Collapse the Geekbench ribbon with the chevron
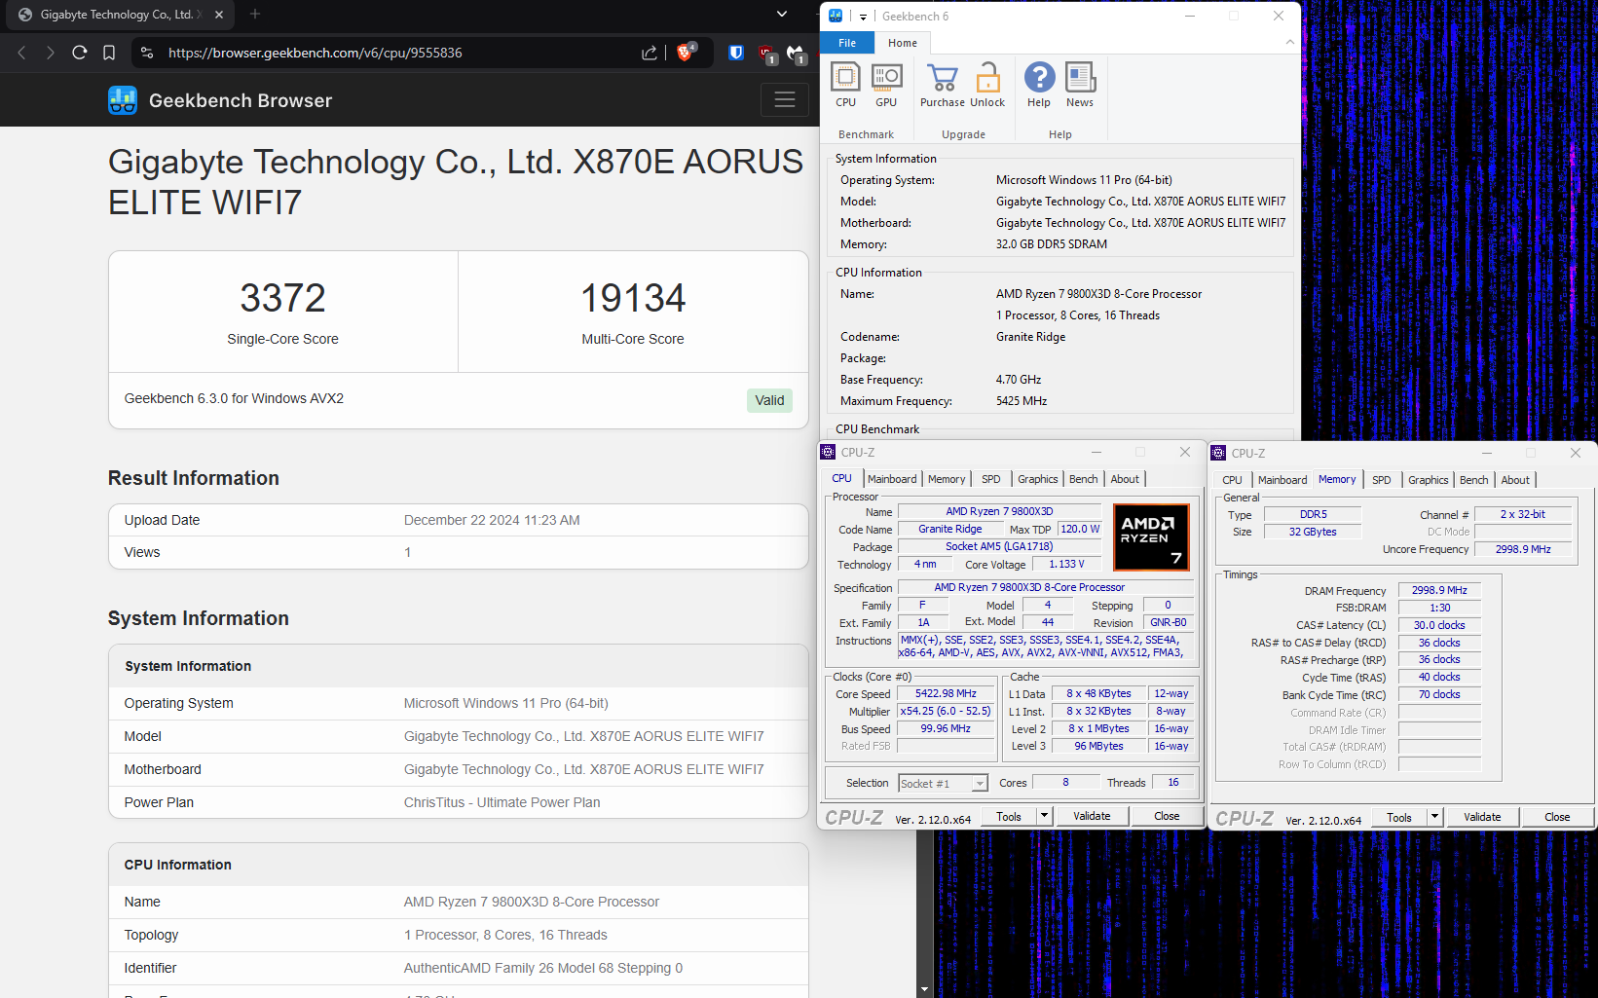 [x=1289, y=42]
